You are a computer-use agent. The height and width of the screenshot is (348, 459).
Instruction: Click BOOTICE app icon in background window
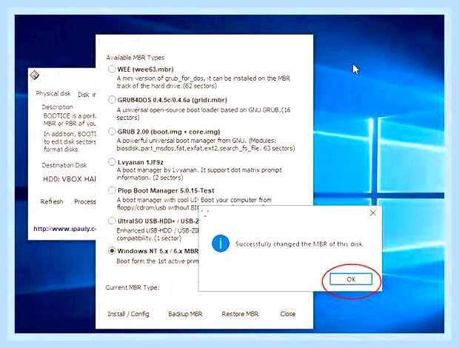click(x=35, y=76)
